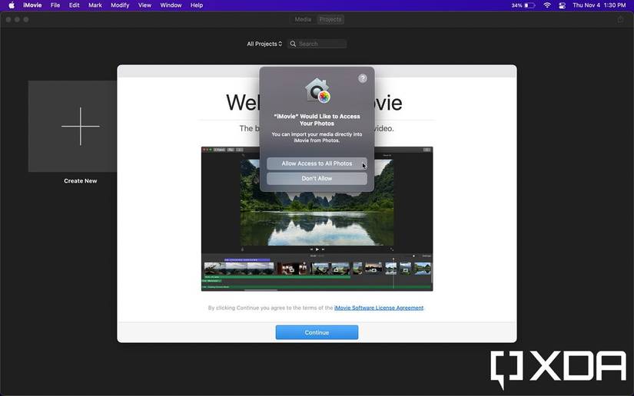Image resolution: width=634 pixels, height=396 pixels.
Task: Open the Mark menu
Action: (95, 5)
